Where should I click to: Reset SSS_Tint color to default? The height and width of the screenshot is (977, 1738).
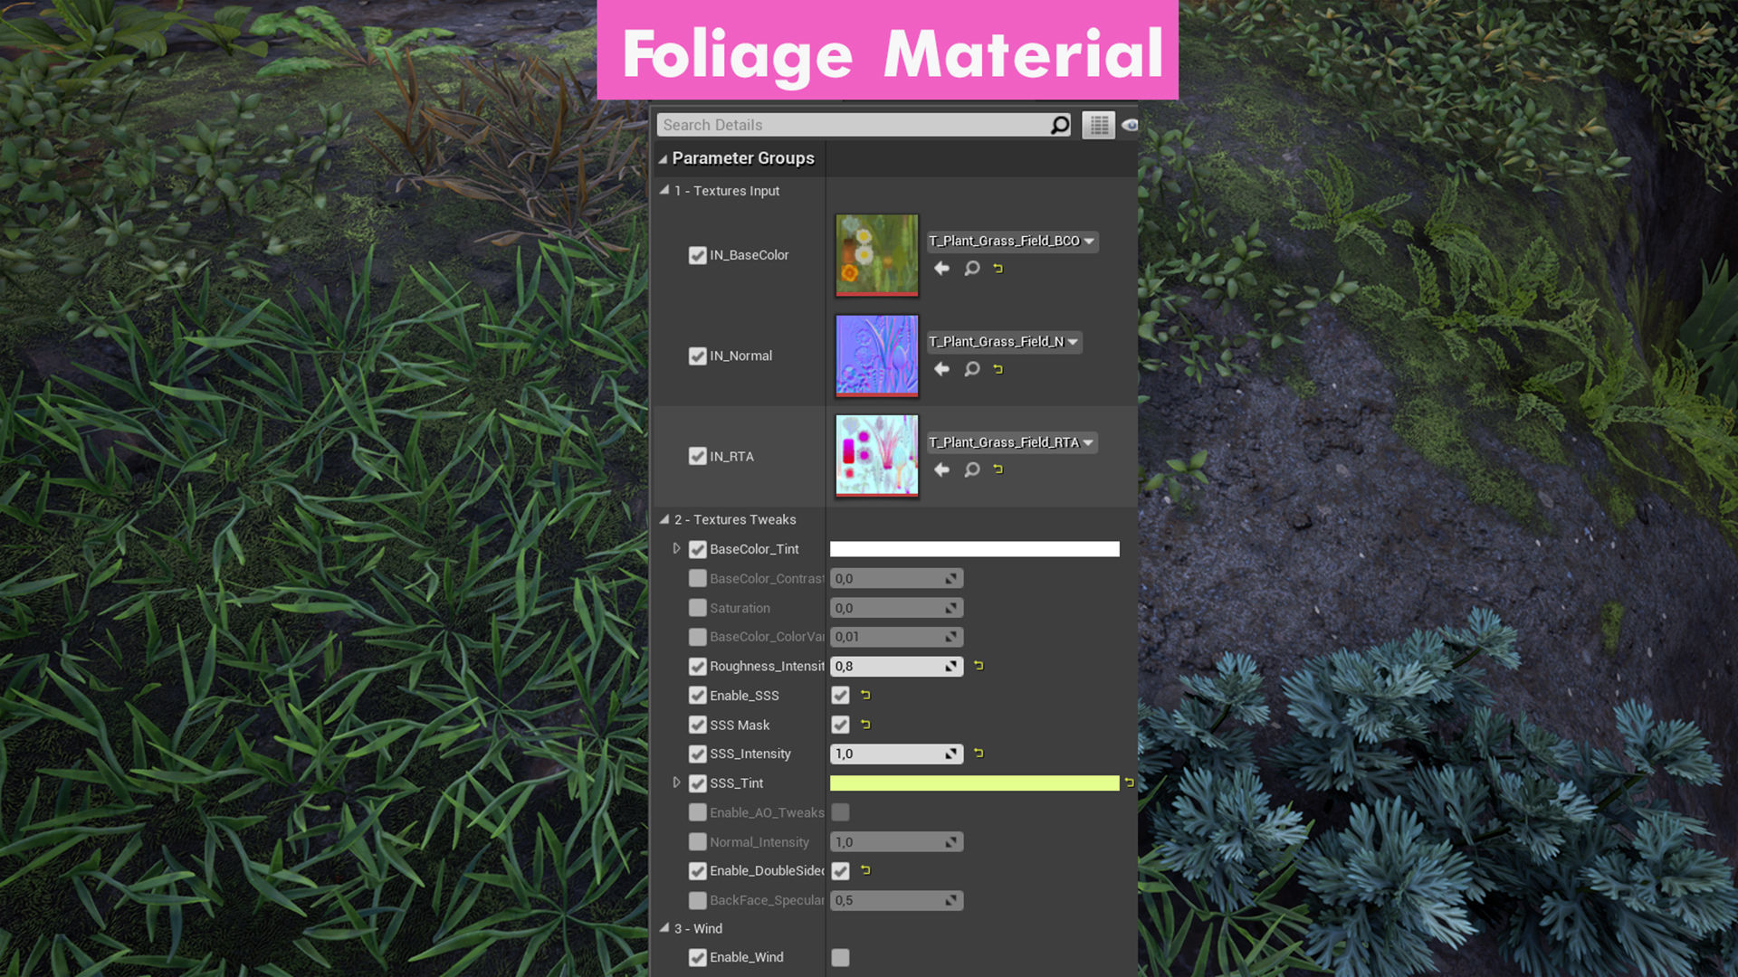(x=1129, y=783)
